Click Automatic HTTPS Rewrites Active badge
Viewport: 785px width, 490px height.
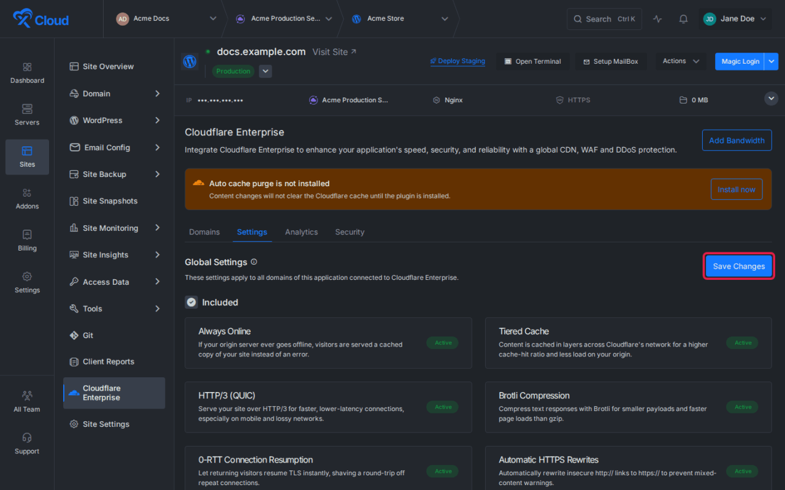743,472
